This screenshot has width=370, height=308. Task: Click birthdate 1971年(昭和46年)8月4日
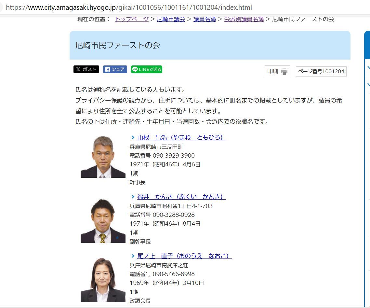[165, 224]
